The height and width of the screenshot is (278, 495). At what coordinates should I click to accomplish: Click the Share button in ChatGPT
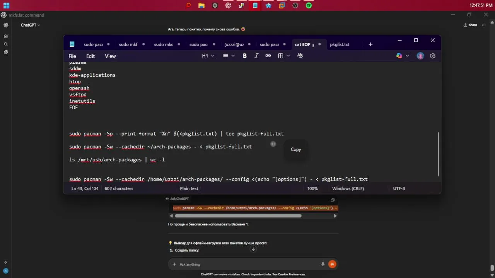coord(470,25)
